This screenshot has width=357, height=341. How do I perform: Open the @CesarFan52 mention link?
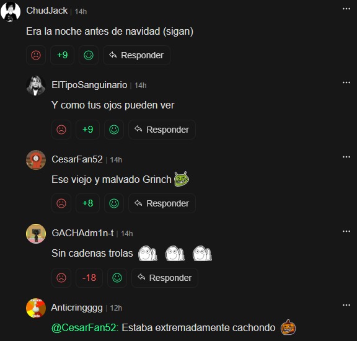tap(85, 327)
